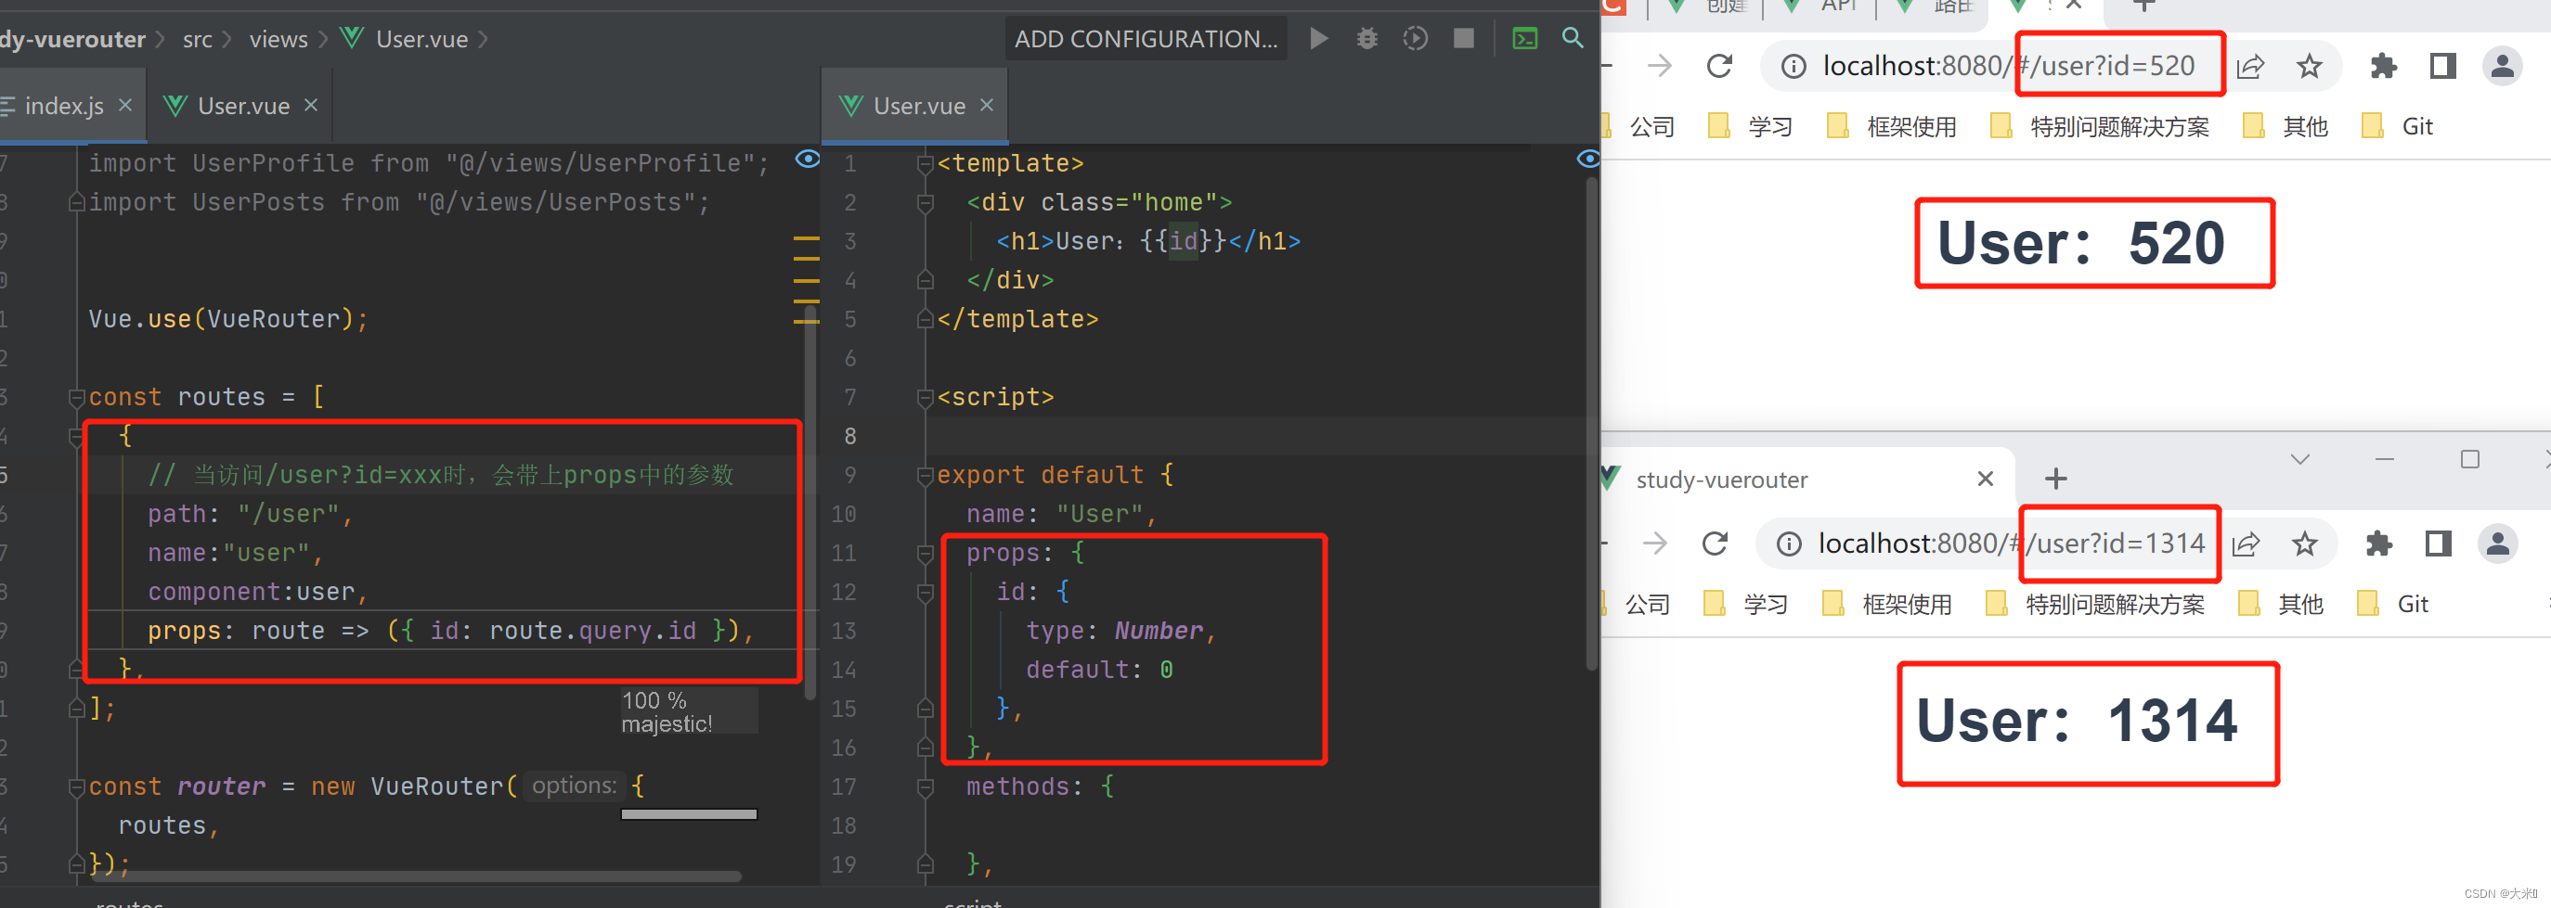Click share icon in top browser address bar

click(2250, 66)
